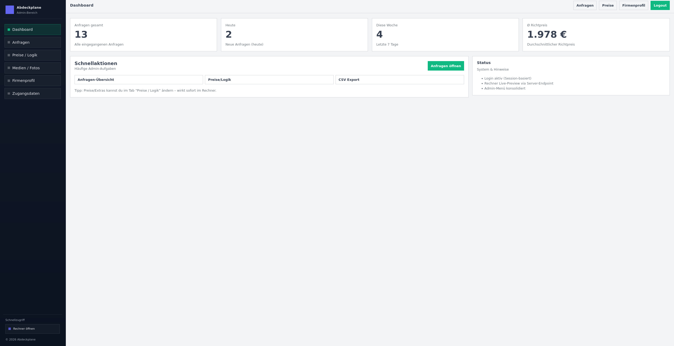
Task: Click the square icon beside sidebar Anfragen
Action: tap(9, 42)
